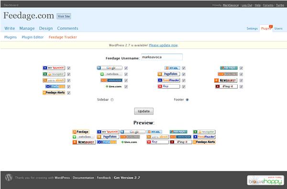Click the Live.com badge in the options grid
Viewport: 287px width, 189px height.
(x=113, y=87)
